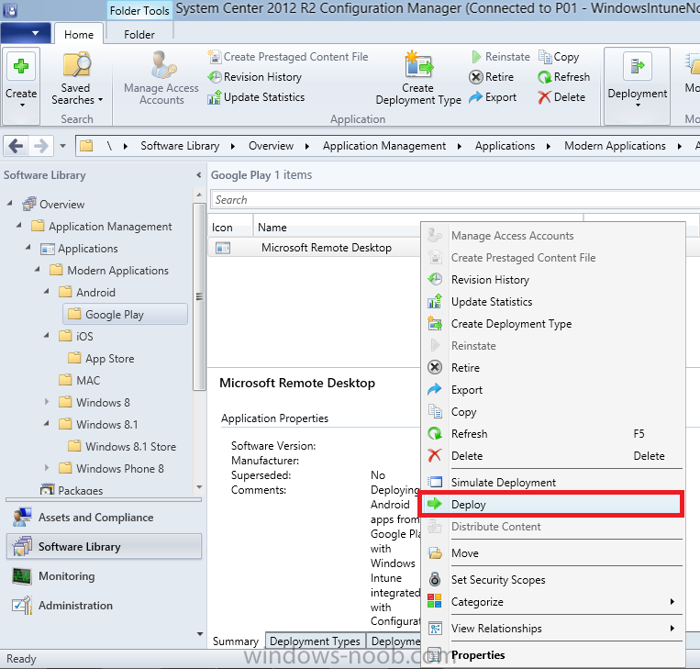Choose Refresh in the context menu
The image size is (700, 669).
551,434
